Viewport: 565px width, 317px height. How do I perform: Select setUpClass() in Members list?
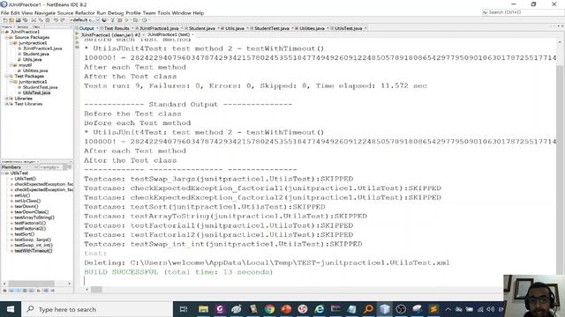click(x=27, y=201)
